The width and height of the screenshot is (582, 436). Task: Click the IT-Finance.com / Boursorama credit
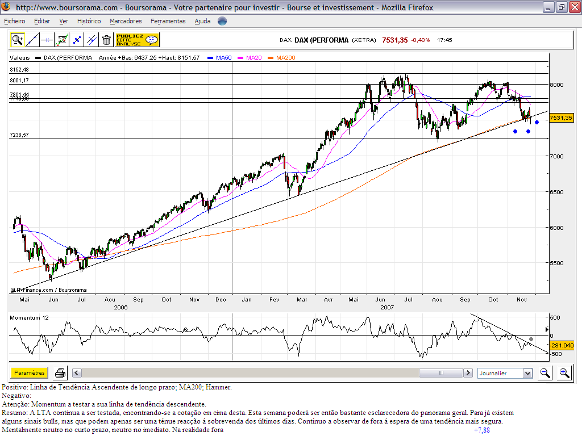coord(49,290)
